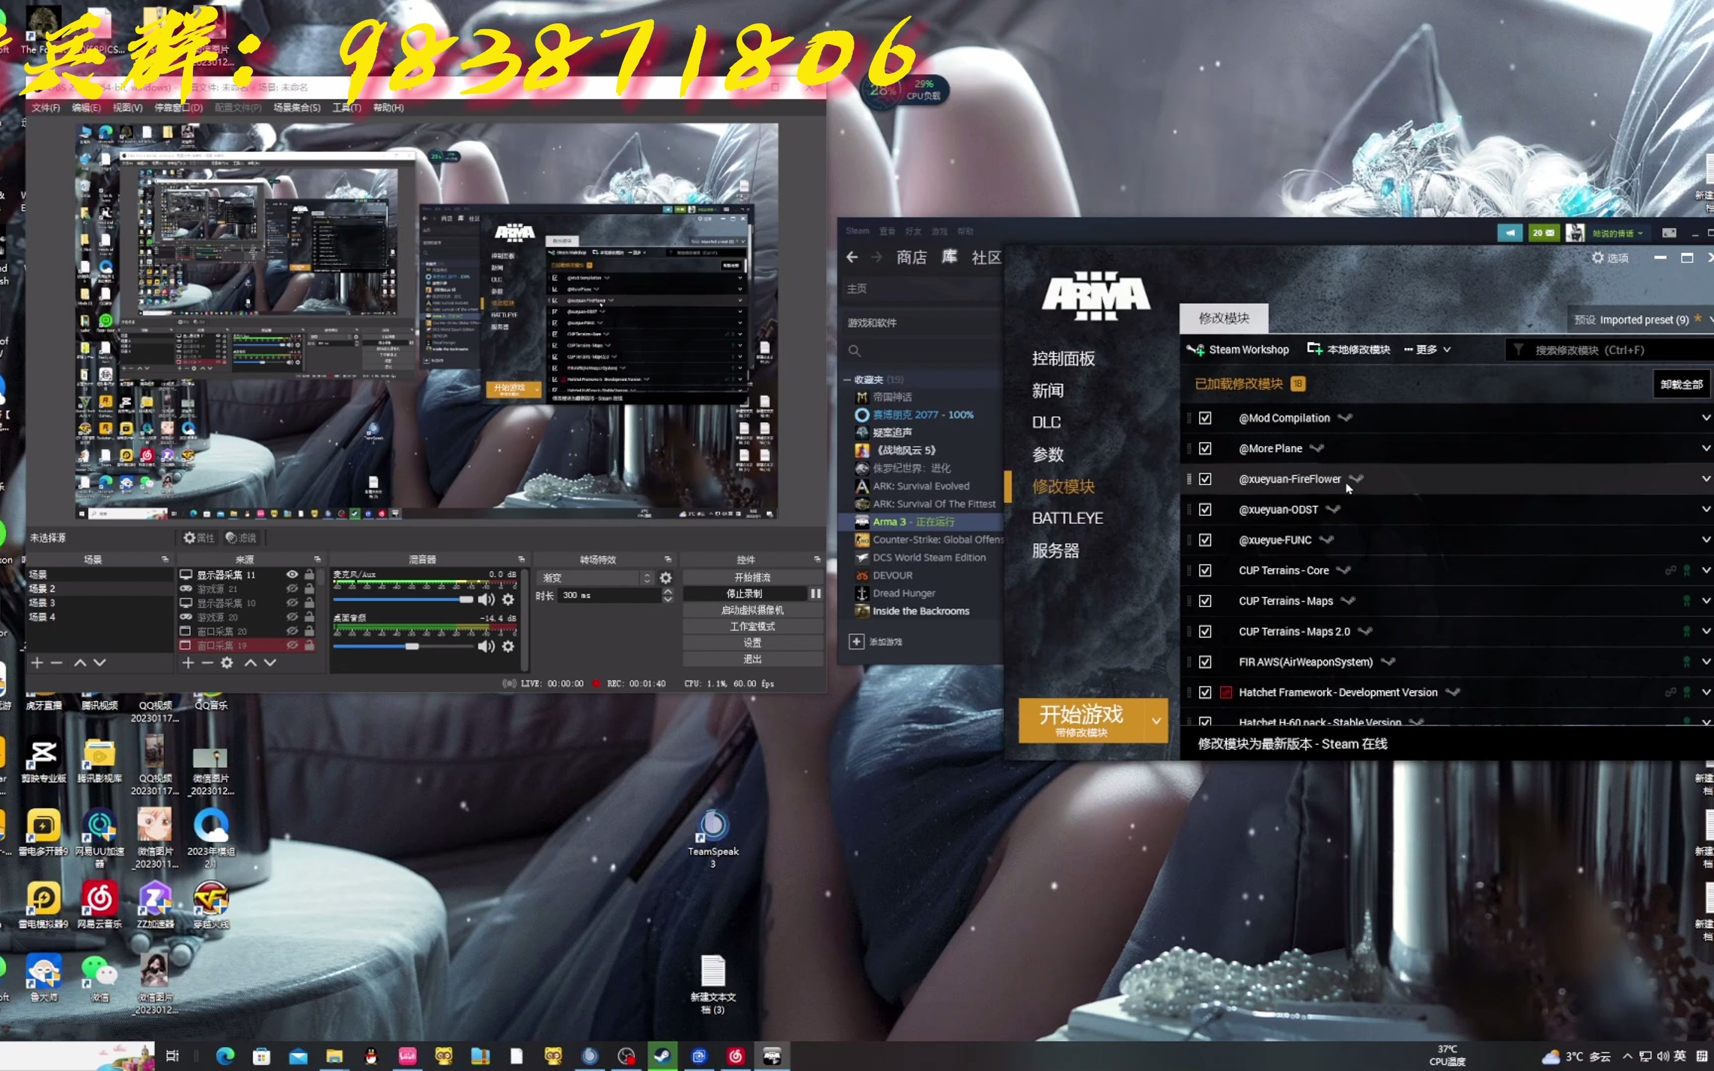Open Steam Workshop in Arma launcher
This screenshot has width=1714, height=1071.
click(1238, 349)
